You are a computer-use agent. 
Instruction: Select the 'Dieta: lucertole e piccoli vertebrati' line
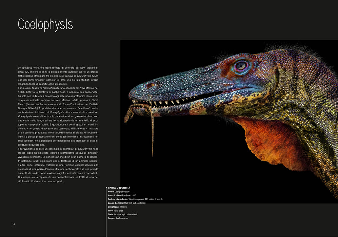pyautogui.click(x=122, y=214)
